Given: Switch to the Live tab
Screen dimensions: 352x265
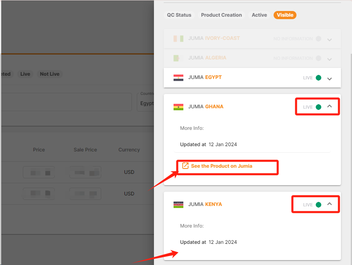Looking at the screenshot, I should [25, 74].
